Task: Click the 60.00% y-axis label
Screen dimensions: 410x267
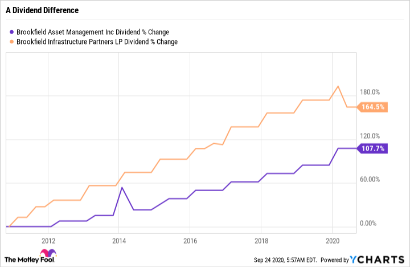Action: tap(370, 179)
